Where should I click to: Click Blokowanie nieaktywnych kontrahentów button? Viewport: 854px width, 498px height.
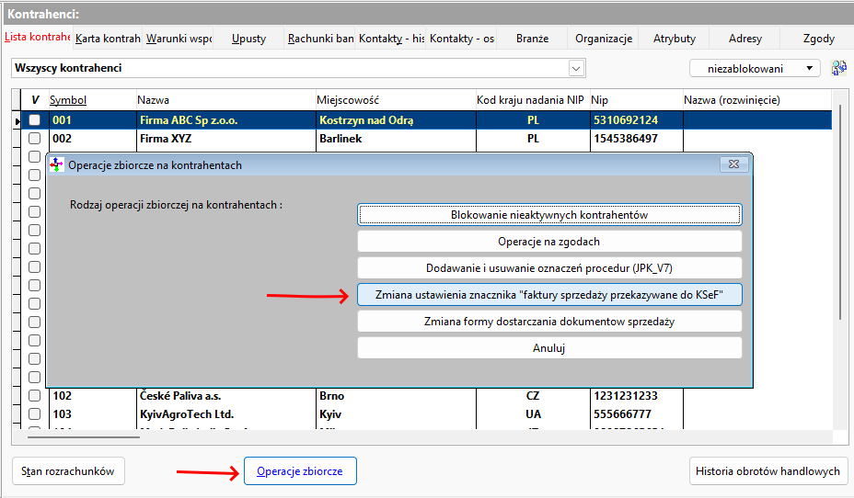[549, 214]
